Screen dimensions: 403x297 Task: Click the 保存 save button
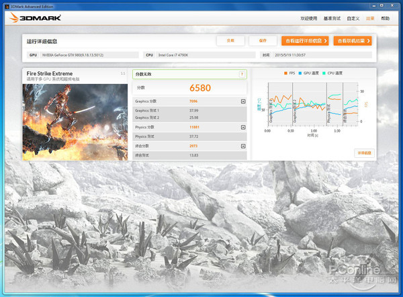(x=263, y=40)
